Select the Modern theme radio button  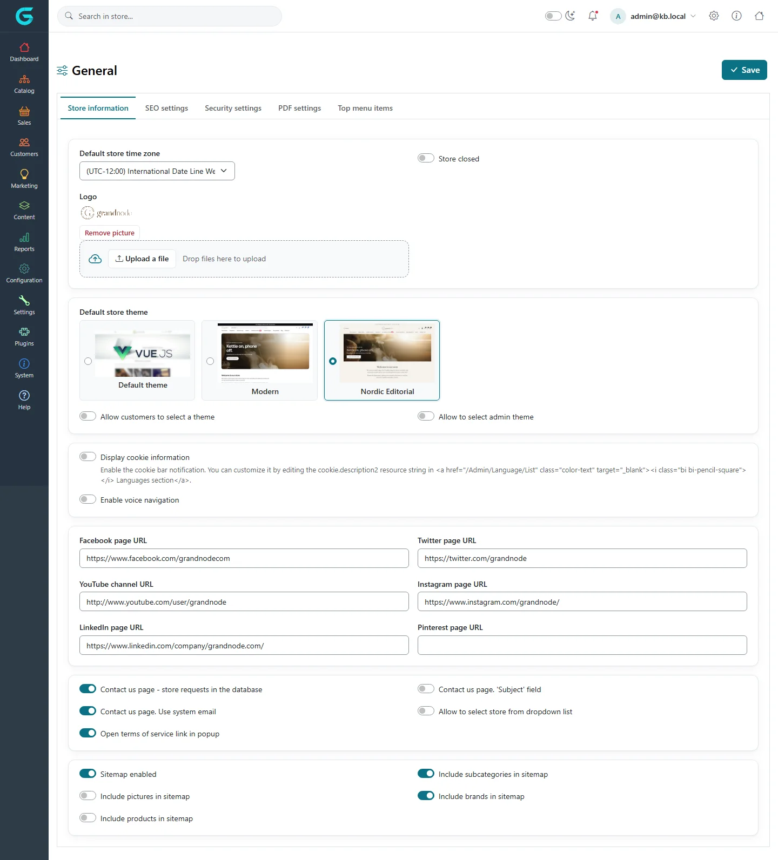(x=210, y=361)
